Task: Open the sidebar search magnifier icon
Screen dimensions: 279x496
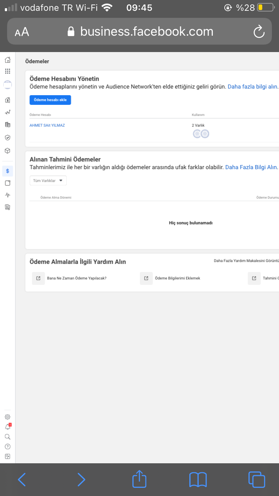Action: [7, 437]
